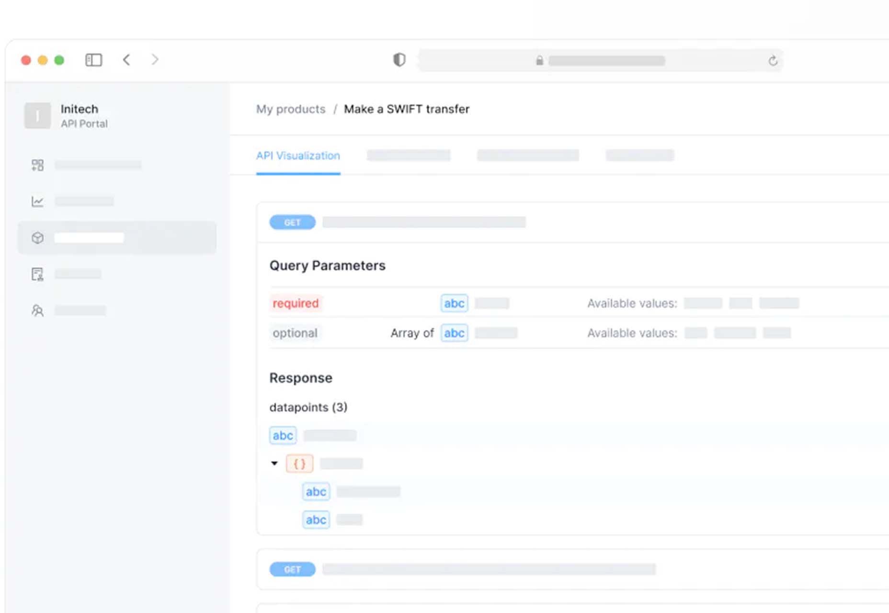Select the products cube sidebar icon
The height and width of the screenshot is (613, 889).
click(37, 238)
